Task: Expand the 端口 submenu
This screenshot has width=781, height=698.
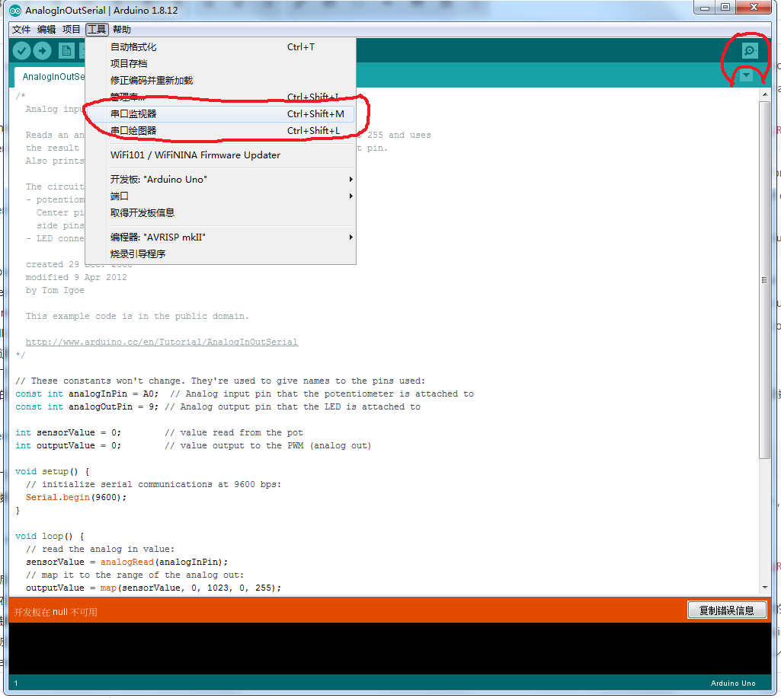Action: pyautogui.click(x=221, y=196)
